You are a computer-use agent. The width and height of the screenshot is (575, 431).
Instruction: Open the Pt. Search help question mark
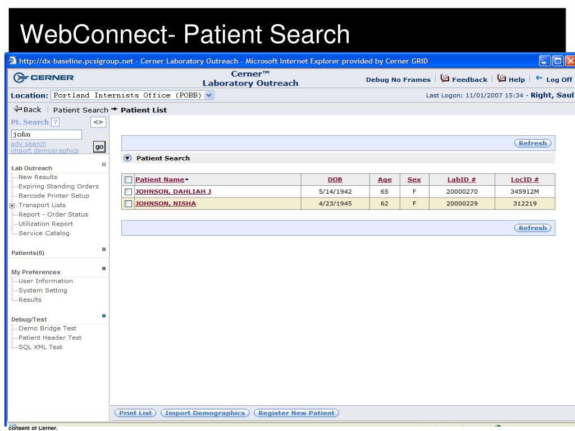point(56,122)
